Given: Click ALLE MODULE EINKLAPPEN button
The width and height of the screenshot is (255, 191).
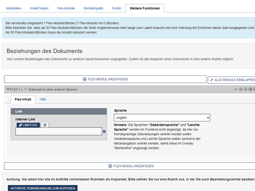Looking at the screenshot, I should coord(231,80).
